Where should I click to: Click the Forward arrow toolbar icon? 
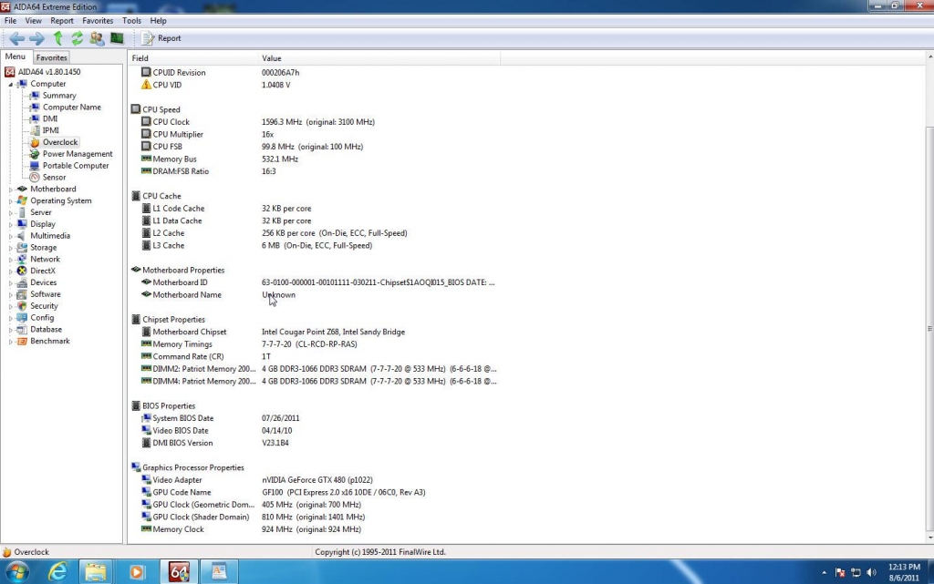[36, 38]
